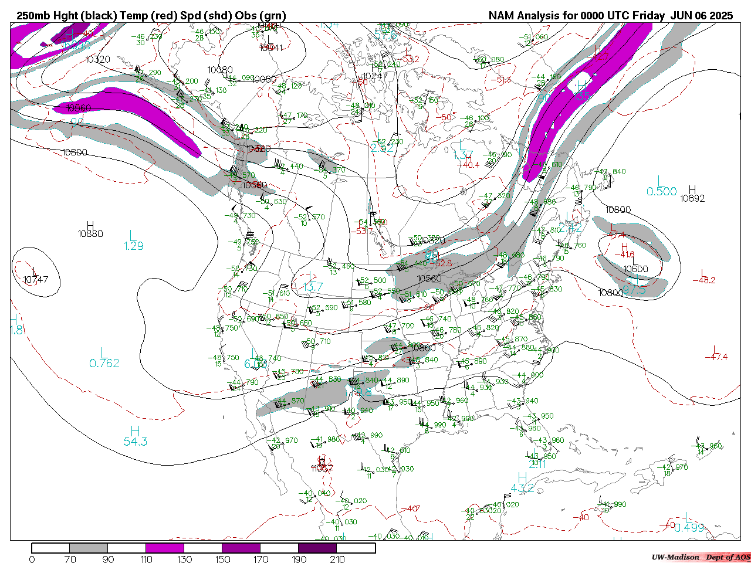Click the map title starting "250mb Hght (black)"
Screen dimensions: 751x563
(x=151, y=16)
